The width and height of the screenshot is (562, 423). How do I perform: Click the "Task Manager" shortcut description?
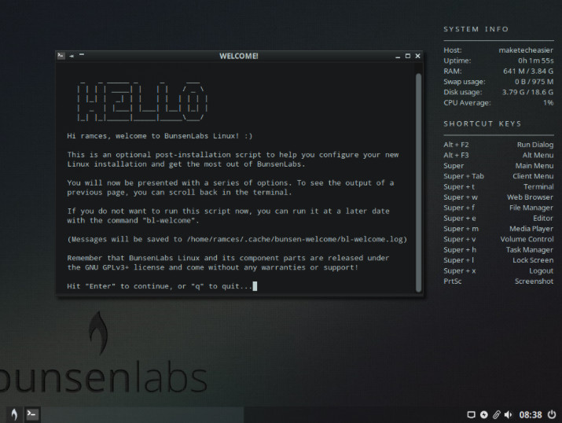(530, 250)
